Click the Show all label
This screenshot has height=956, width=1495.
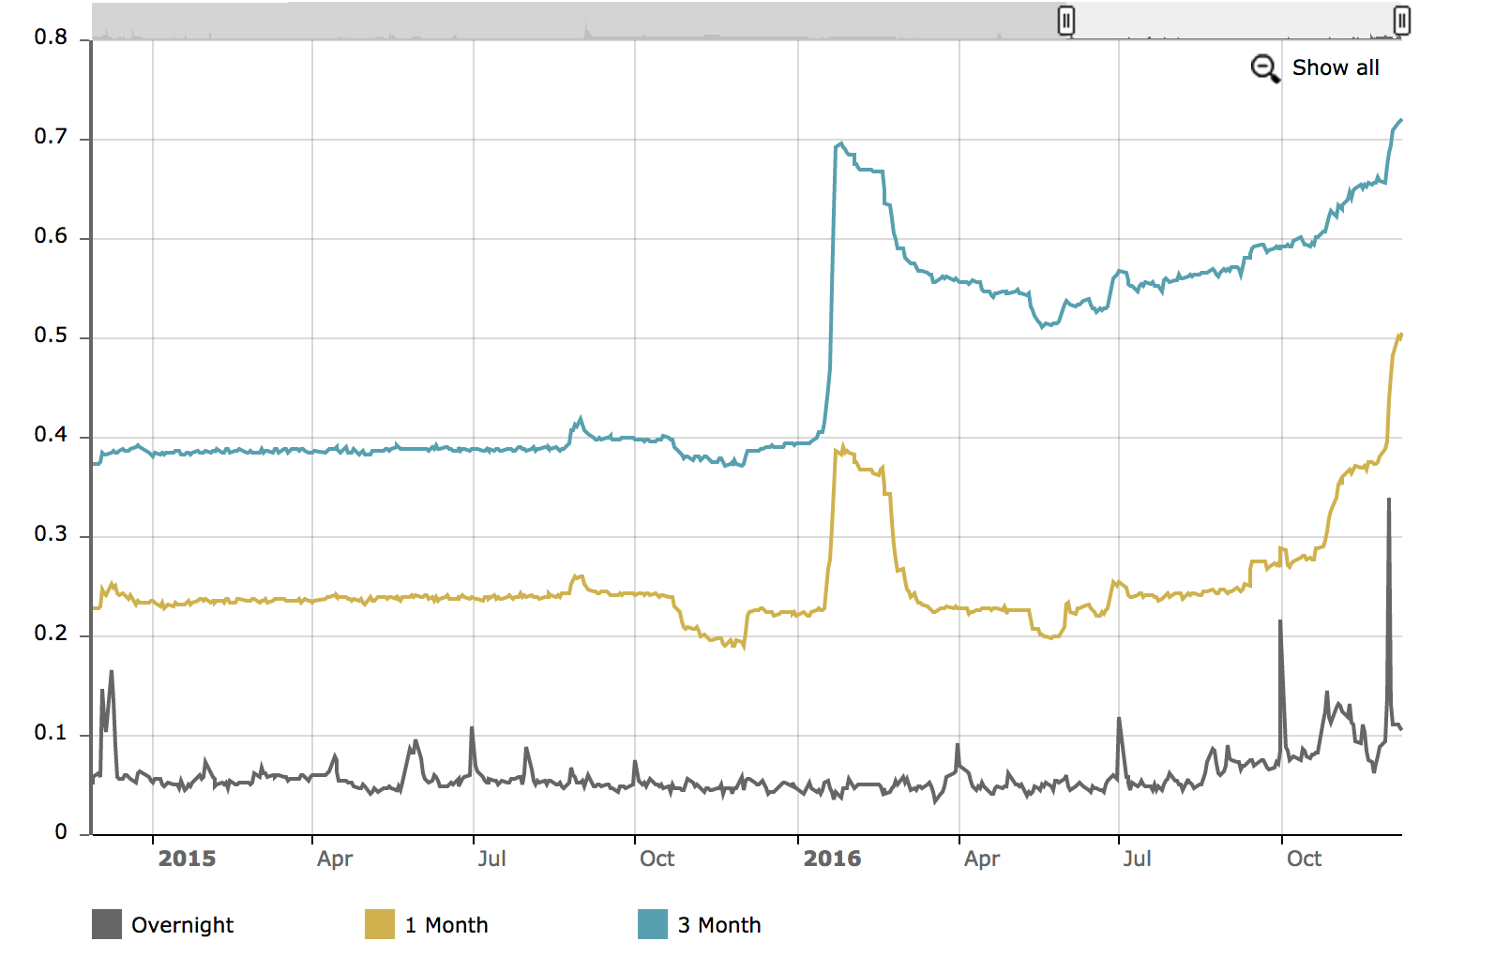pyautogui.click(x=1336, y=67)
